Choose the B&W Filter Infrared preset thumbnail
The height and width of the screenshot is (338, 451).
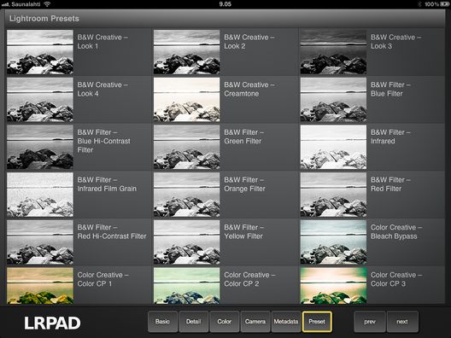(x=333, y=147)
